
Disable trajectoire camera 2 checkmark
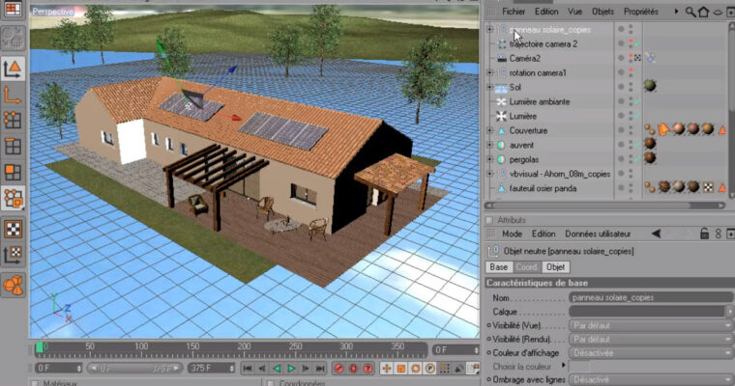point(637,44)
